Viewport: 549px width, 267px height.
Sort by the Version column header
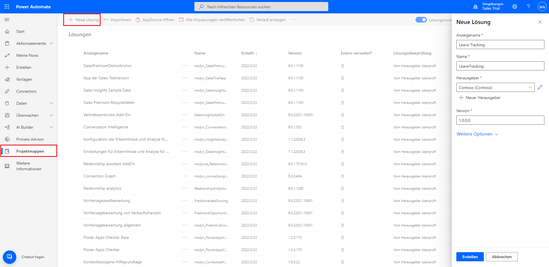pos(295,53)
